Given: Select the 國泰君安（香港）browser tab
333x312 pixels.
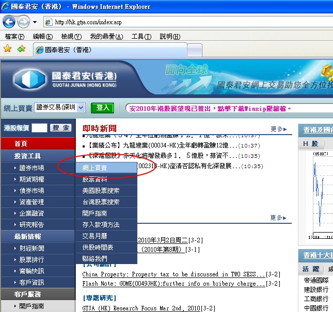Looking at the screenshot, I should (x=110, y=50).
